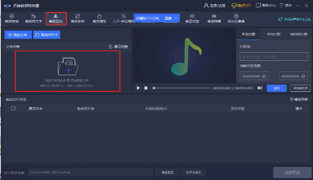Viewport: 313px width, 180px height.
Task: Stop the audio playback
Action: 146,88
